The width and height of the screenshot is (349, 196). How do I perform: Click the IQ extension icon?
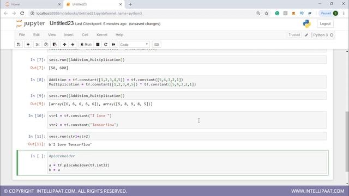point(302,13)
